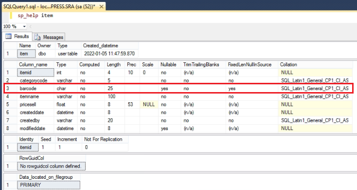Click the Results tab grid icon
This screenshot has width=357, height=190.
(8, 36)
